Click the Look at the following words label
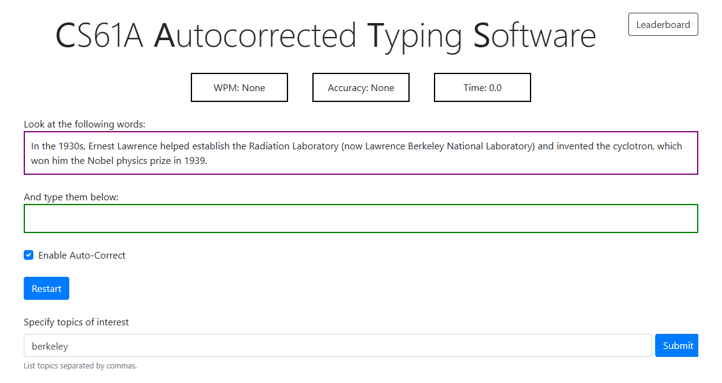Image resolution: width=722 pixels, height=383 pixels. (x=84, y=124)
